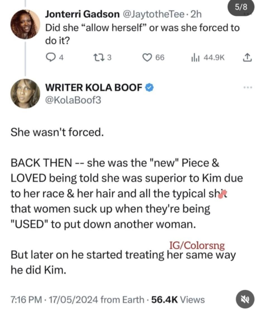Viewport: 264px width, 310px height.
Task: Click the blue verified badge beside Kola Boof
Action: (x=149, y=88)
